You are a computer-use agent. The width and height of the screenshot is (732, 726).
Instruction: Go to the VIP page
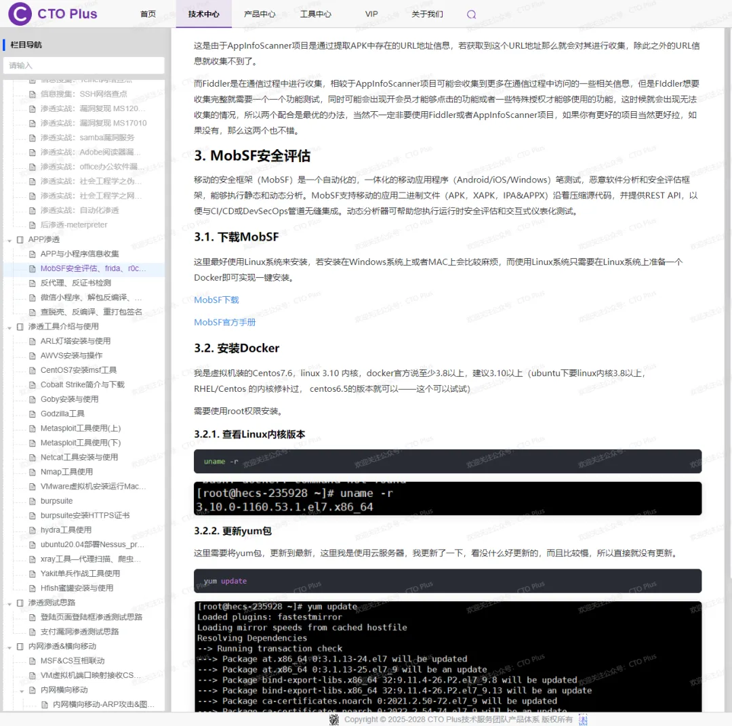pos(371,14)
